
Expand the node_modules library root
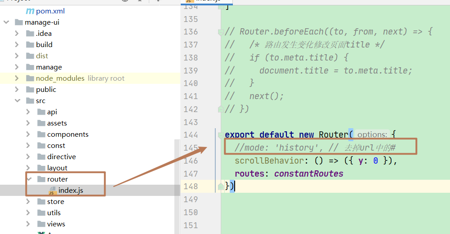pos(17,78)
